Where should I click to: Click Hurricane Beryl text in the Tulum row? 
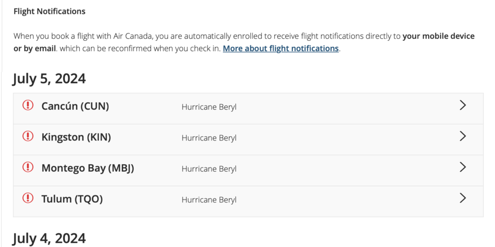coord(209,200)
